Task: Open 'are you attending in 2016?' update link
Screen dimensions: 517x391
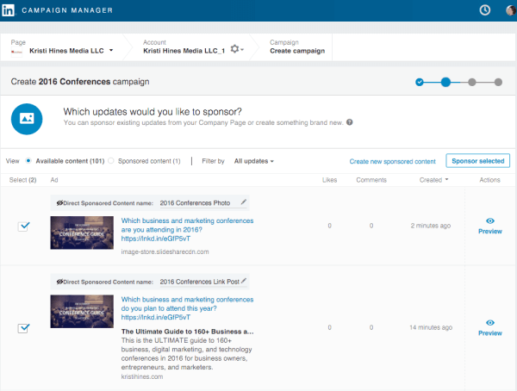Action: 187,229
